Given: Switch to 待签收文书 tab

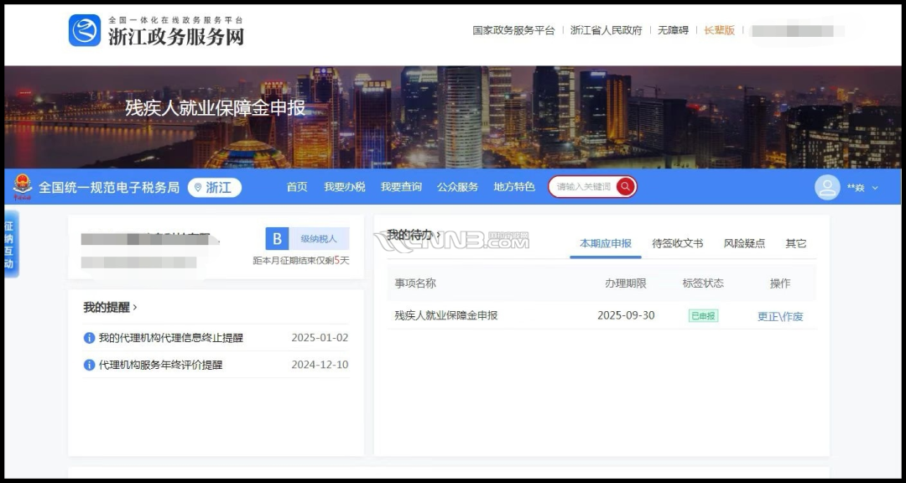Looking at the screenshot, I should (x=677, y=243).
